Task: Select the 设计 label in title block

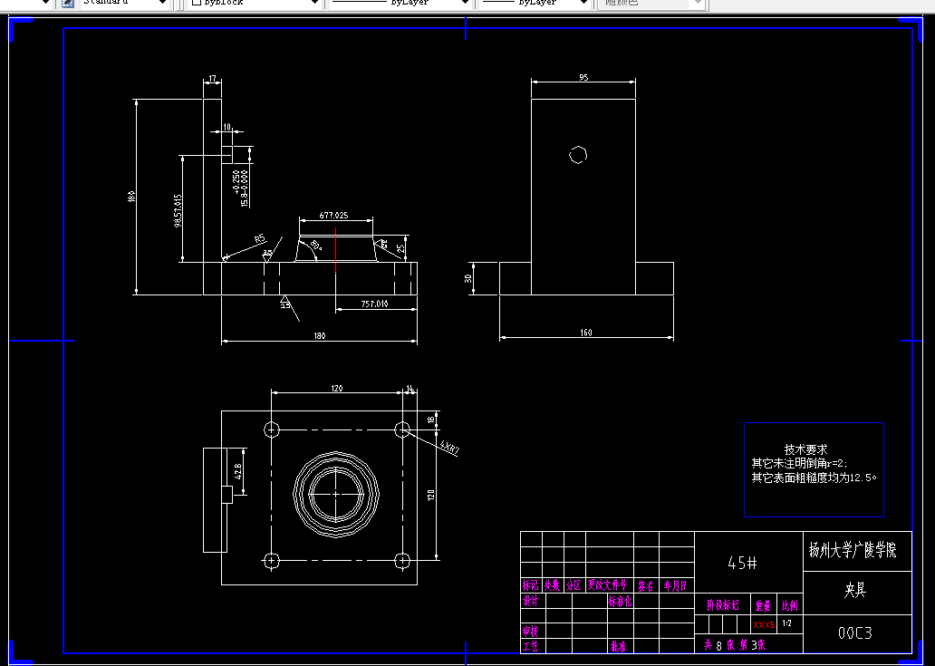Action: (x=530, y=601)
